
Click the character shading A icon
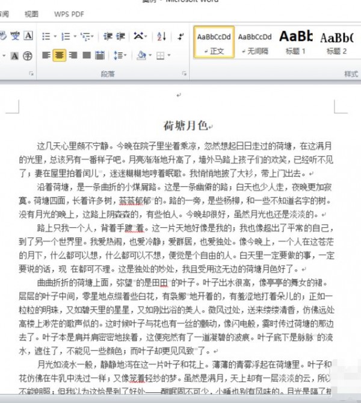[14, 55]
